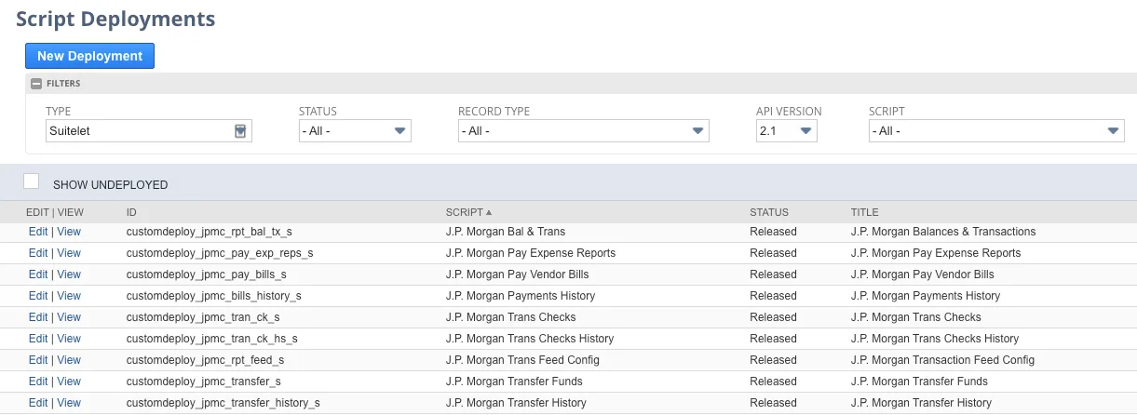Open the Type list picker icon
This screenshot has width=1137, height=415.
pos(240,131)
